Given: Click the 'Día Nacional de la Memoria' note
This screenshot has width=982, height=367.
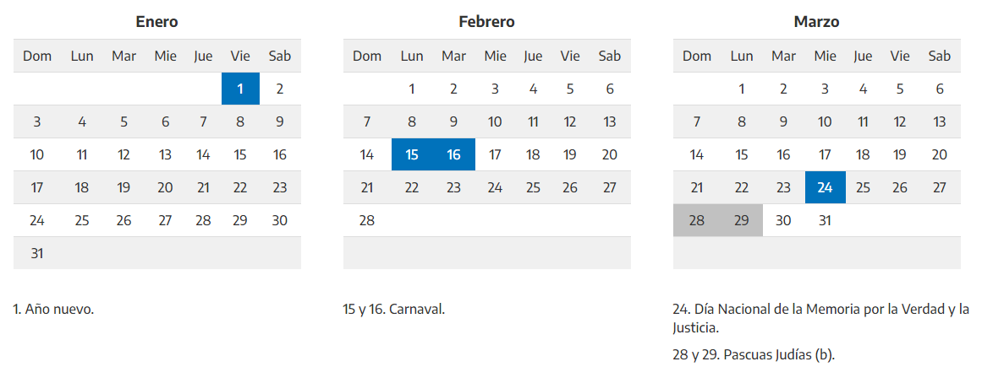Looking at the screenshot, I should coord(820,317).
